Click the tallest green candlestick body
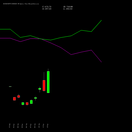 [x=48, y=82]
